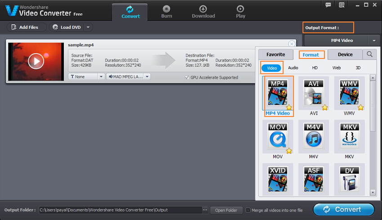Select the HD category filter
The height and width of the screenshot is (220, 382).
tap(315, 68)
